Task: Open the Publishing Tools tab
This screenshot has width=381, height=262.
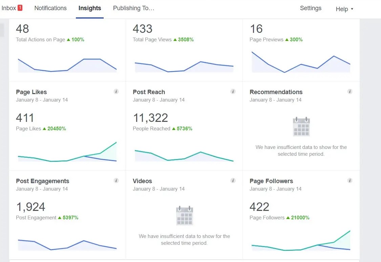Action: (x=133, y=8)
